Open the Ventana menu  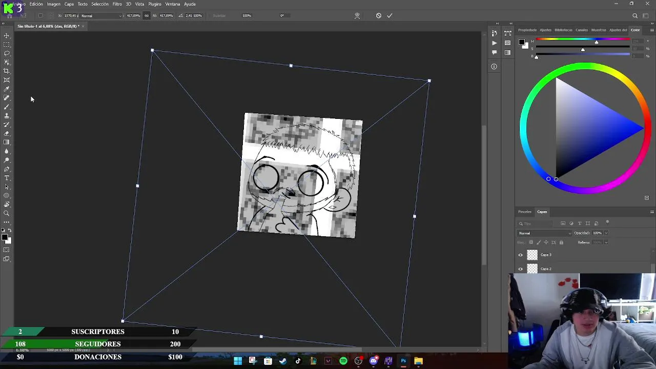click(x=173, y=4)
